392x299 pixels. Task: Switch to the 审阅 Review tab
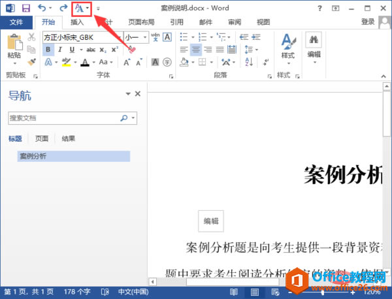(x=235, y=22)
